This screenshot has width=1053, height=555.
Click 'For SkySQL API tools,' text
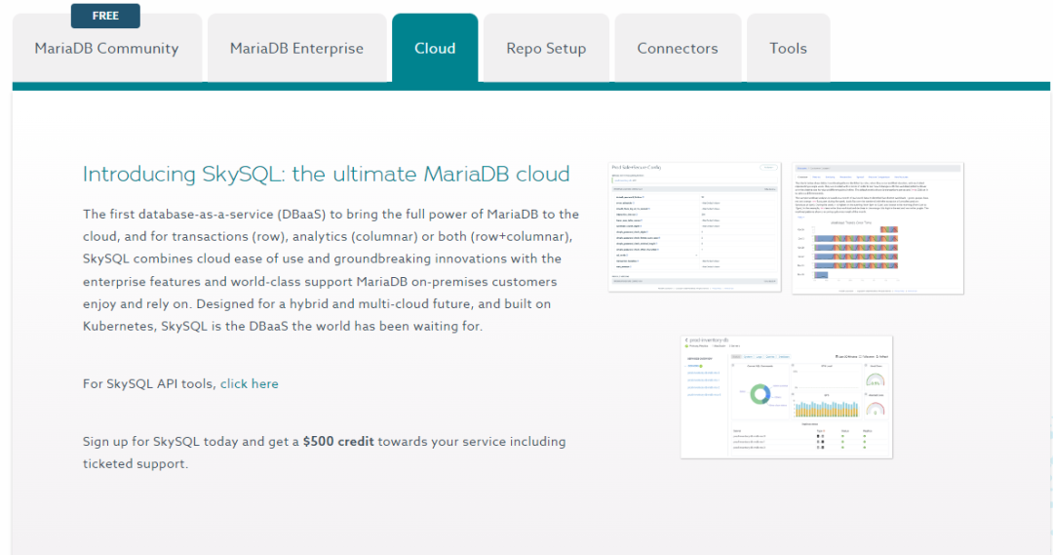tap(148, 383)
